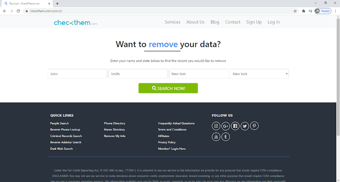
Task: Open the About Us menu item
Action: click(195, 22)
